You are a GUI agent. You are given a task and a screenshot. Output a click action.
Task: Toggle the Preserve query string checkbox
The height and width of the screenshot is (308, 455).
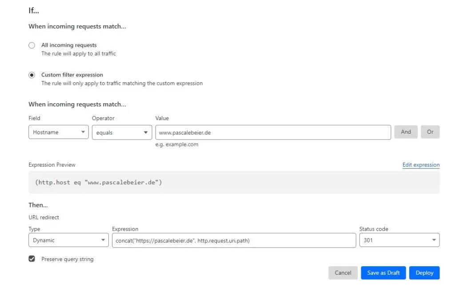pyautogui.click(x=32, y=259)
